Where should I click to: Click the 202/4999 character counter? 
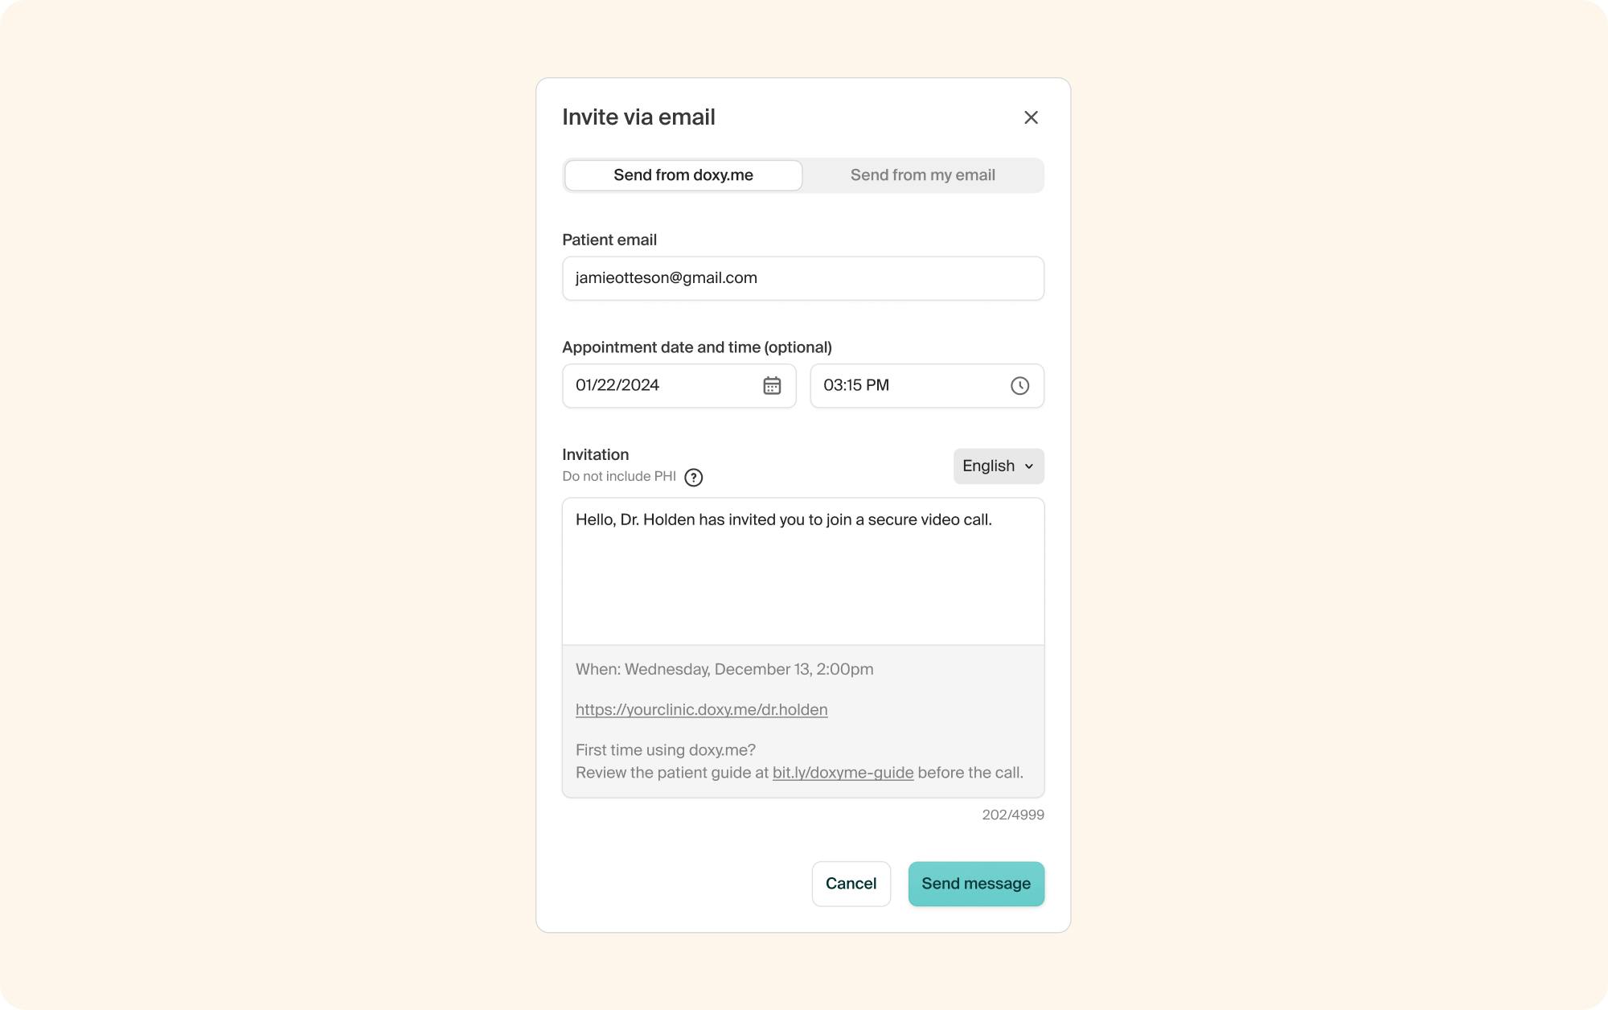(1012, 815)
